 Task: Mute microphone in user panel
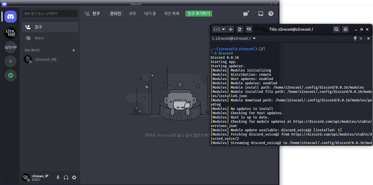[x=58, y=177]
